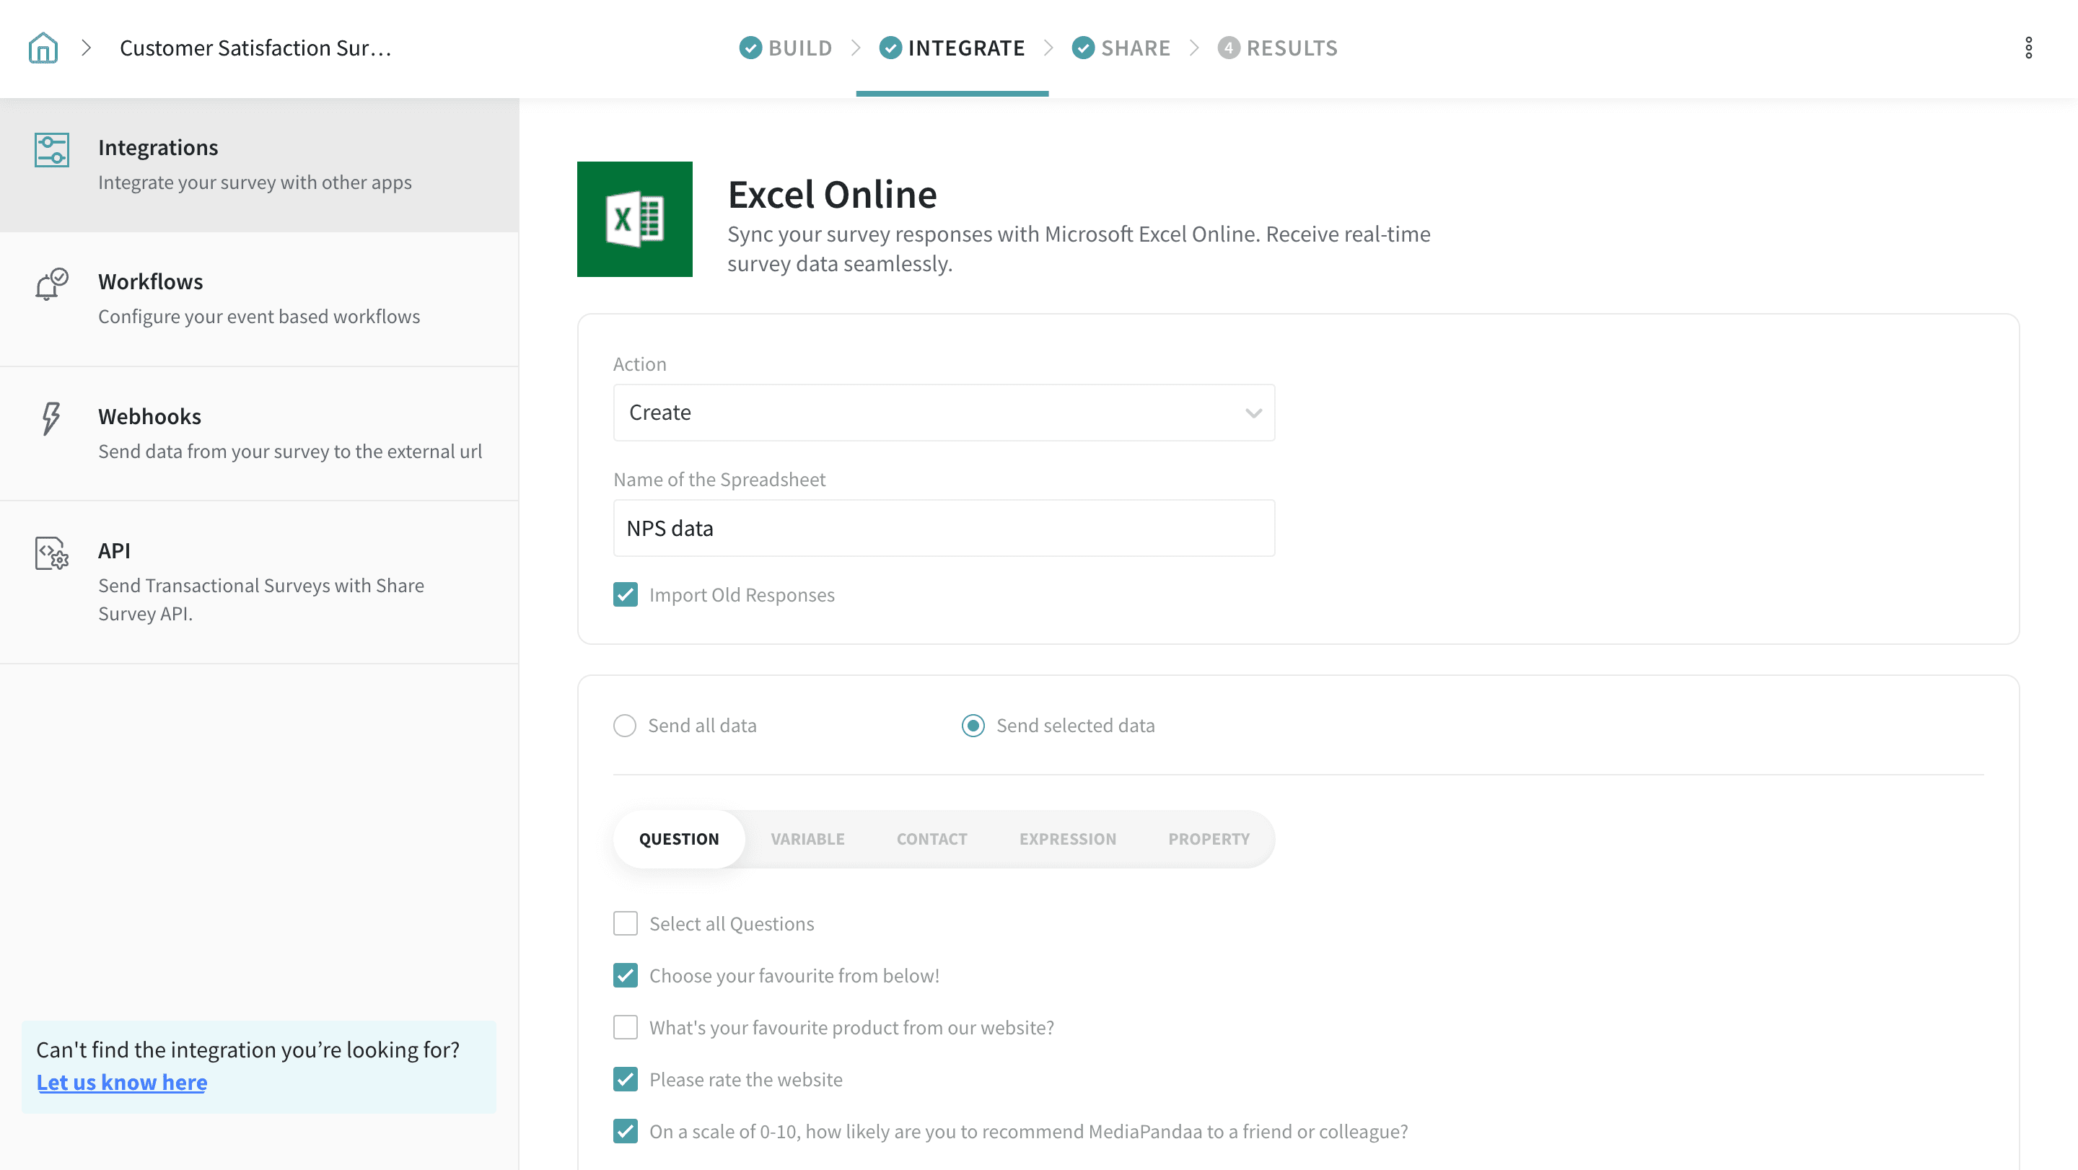Go to the RESULTS step
Viewport: 2078px width, 1170px height.
point(1278,48)
